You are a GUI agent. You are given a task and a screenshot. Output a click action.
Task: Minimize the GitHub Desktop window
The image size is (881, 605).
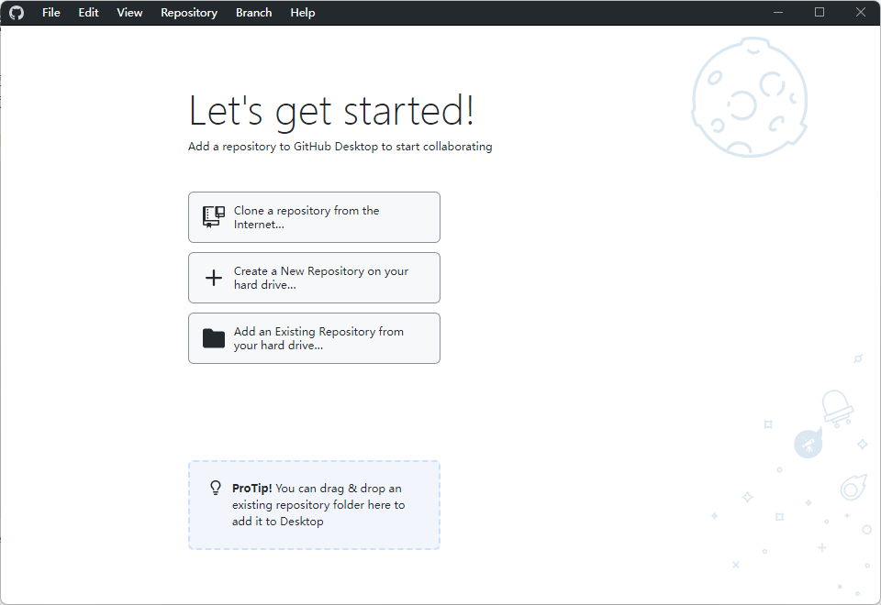coord(778,13)
